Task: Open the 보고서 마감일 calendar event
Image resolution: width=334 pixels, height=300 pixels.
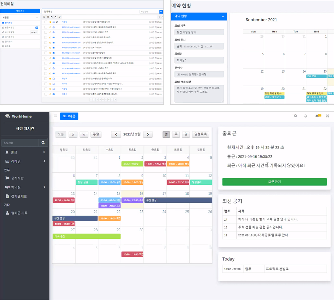Action: pyautogui.click(x=132, y=164)
